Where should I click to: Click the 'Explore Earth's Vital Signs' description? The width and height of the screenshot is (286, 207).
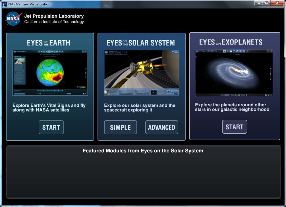49,107
